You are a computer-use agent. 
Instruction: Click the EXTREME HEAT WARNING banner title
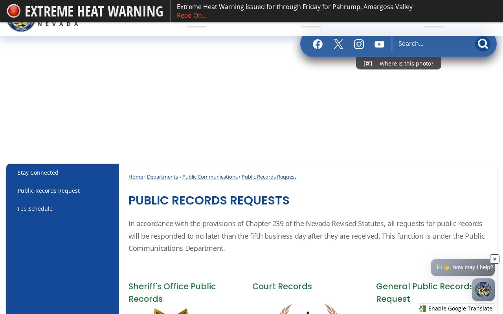(x=94, y=11)
